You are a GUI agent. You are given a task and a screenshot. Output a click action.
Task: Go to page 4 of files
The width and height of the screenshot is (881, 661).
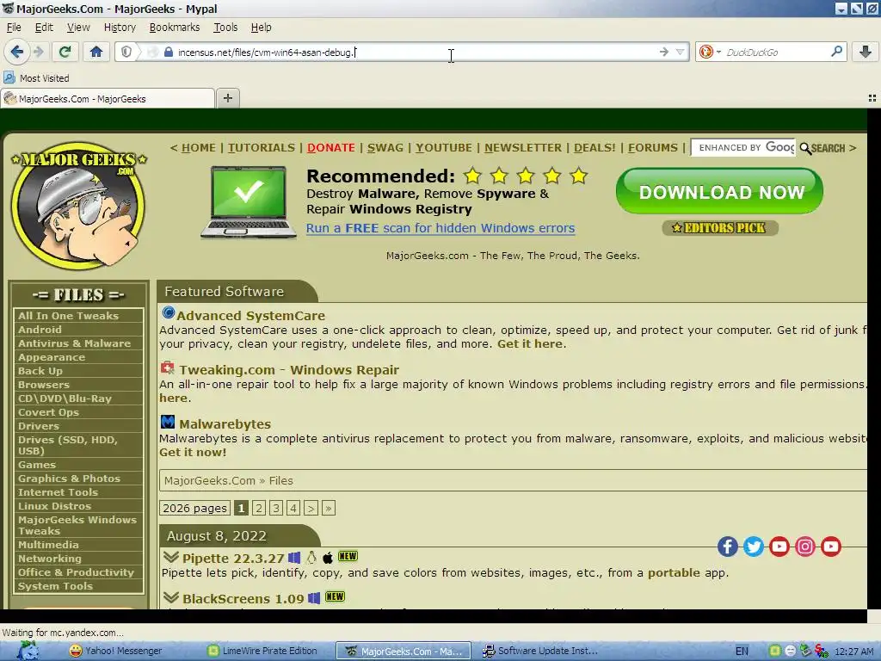[x=293, y=508]
